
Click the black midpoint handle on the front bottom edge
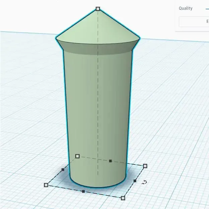pos(83,191)
